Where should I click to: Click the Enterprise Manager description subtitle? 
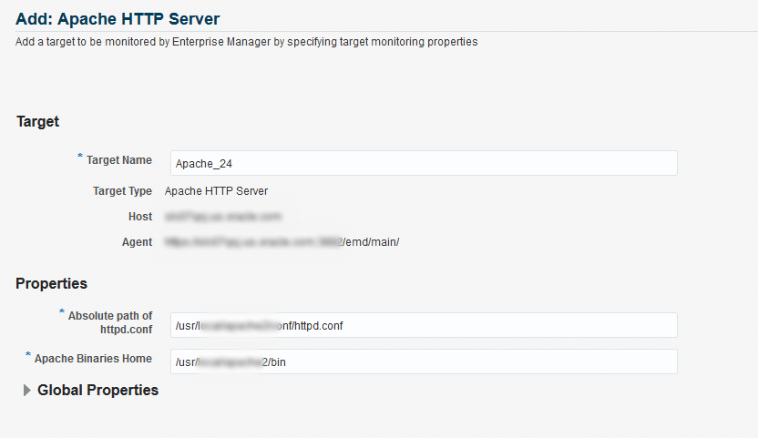(x=246, y=42)
